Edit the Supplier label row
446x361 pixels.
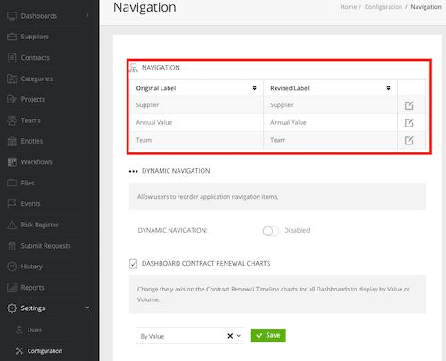coord(409,105)
